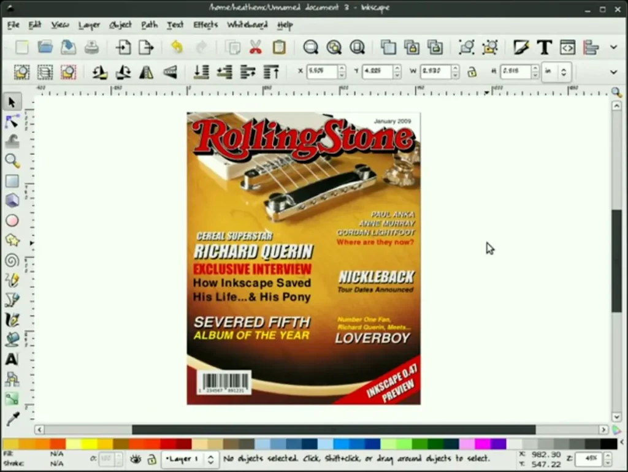Raise selection to top
Viewport: 628px width, 472px height.
point(272,72)
